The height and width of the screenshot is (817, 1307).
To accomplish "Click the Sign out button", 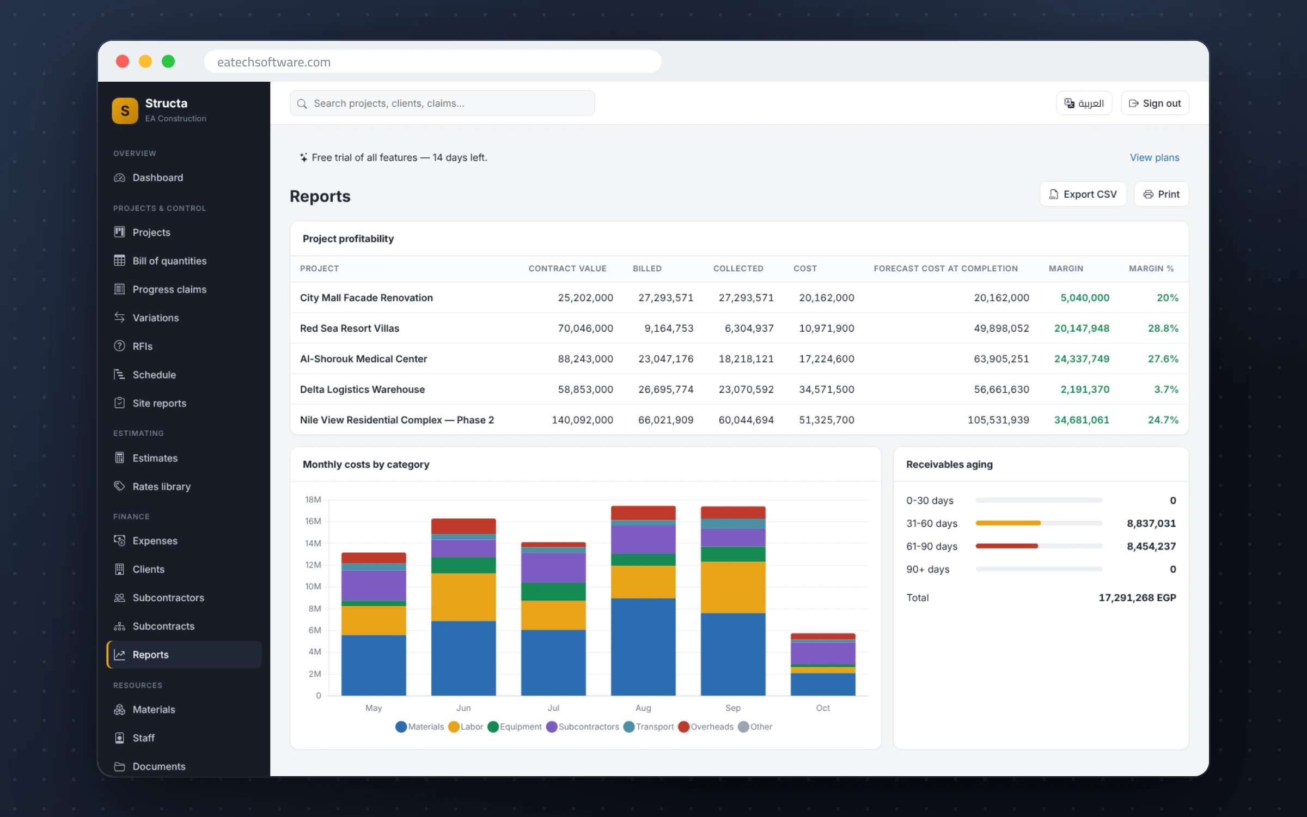I will pos(1155,103).
